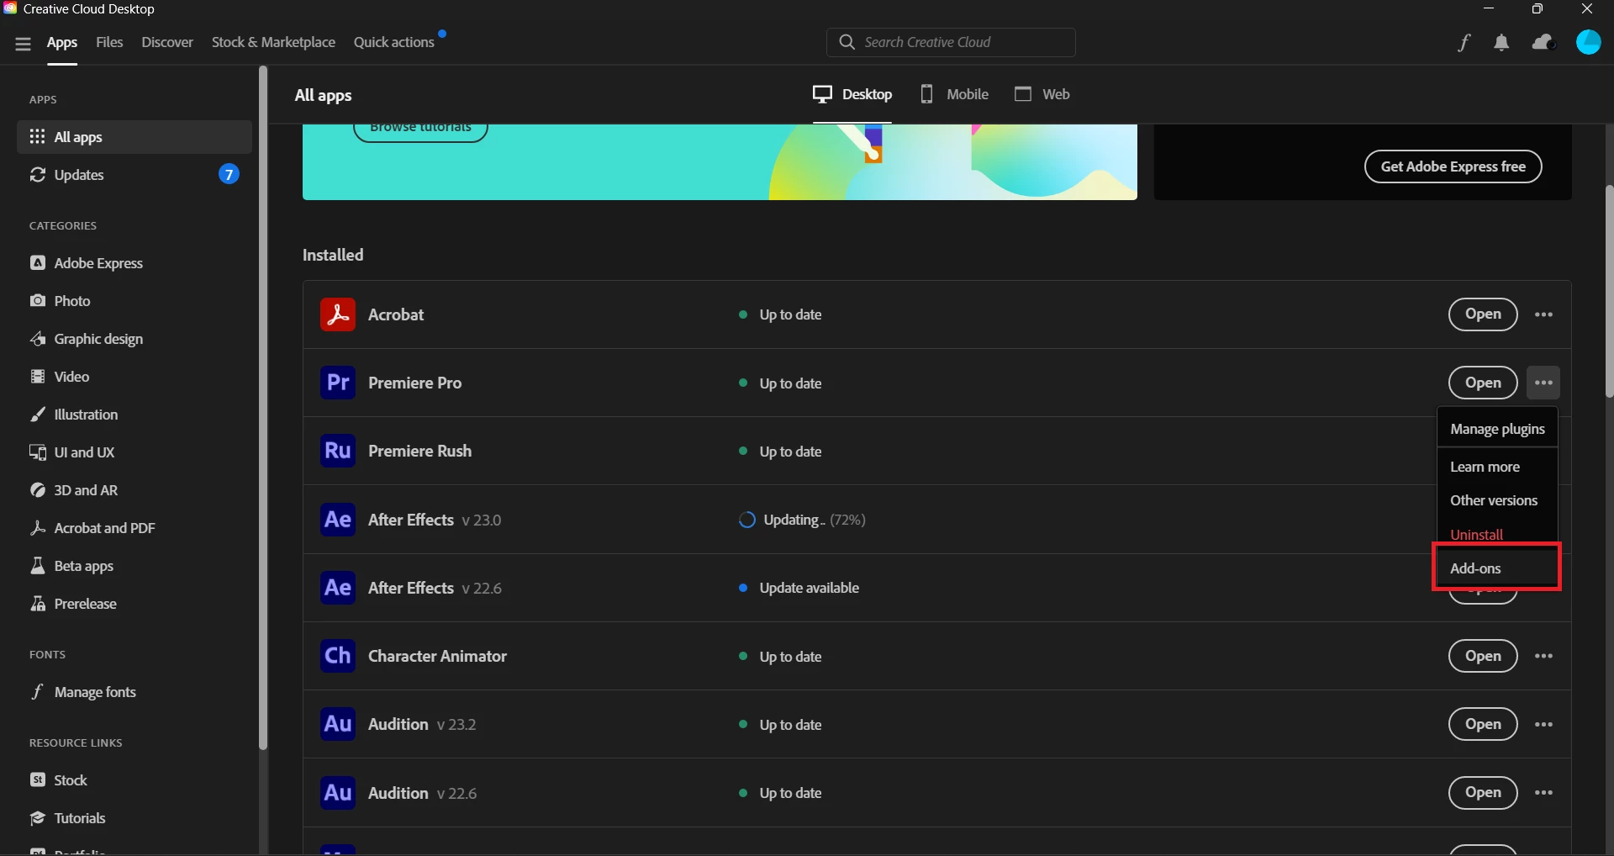1614x856 pixels.
Task: Click the After Effects v 23.0 icon
Action: click(338, 520)
